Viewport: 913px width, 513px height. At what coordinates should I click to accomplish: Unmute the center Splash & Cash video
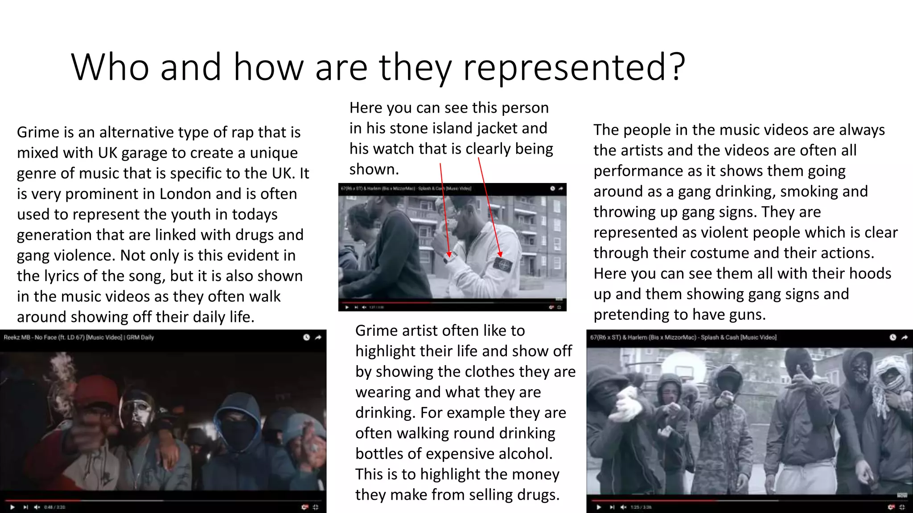(364, 307)
